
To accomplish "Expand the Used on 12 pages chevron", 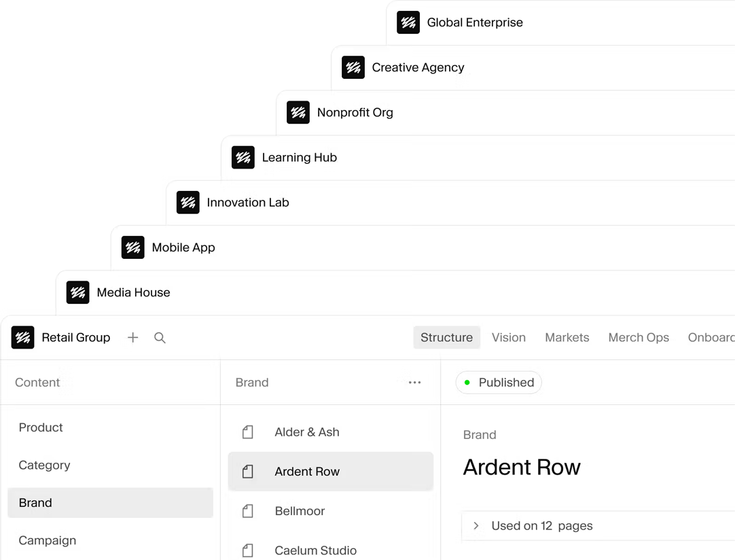I will point(476,526).
